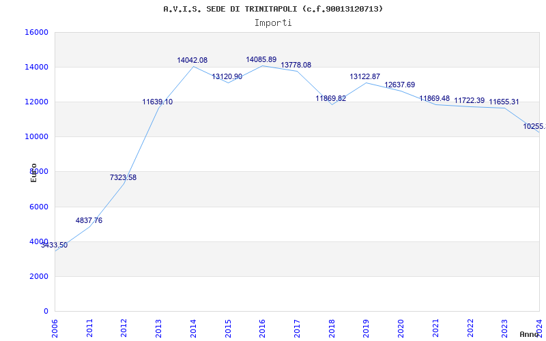Screen dimensions: 546x341
Task: Click y-axis value 12000
Action: 36,102
